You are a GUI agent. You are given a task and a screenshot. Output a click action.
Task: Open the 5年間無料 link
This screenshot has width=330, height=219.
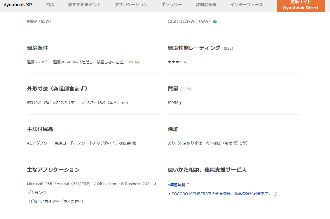[x=176, y=185]
